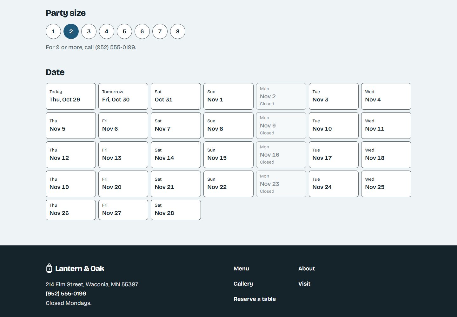Choose Fri Nov 13 date

coord(123,155)
